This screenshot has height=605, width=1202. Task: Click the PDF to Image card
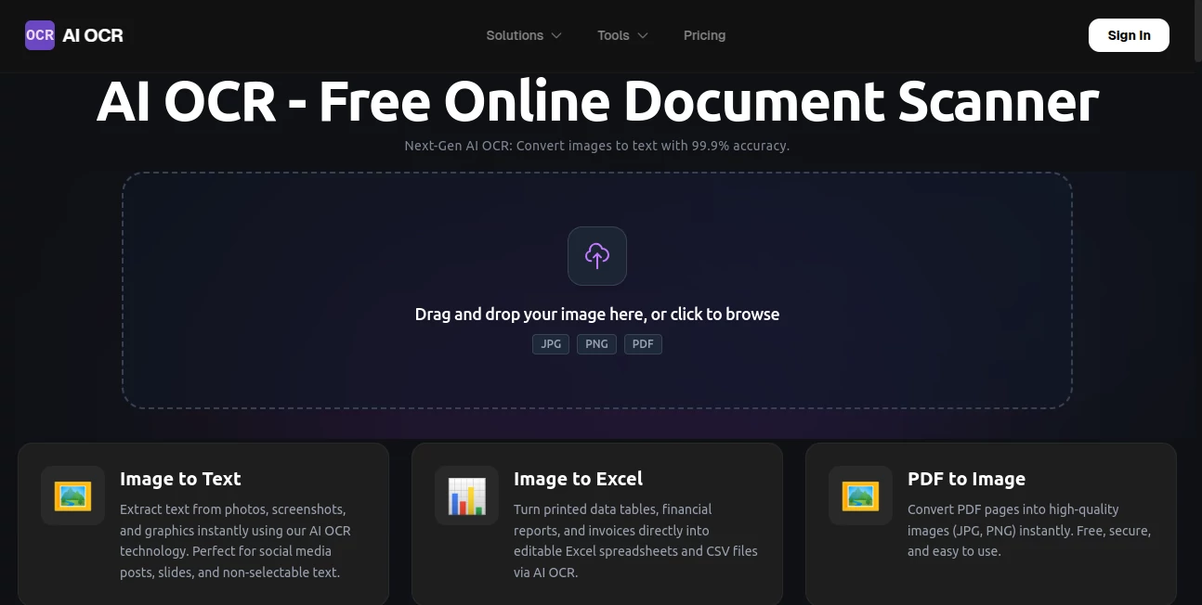coord(991,524)
